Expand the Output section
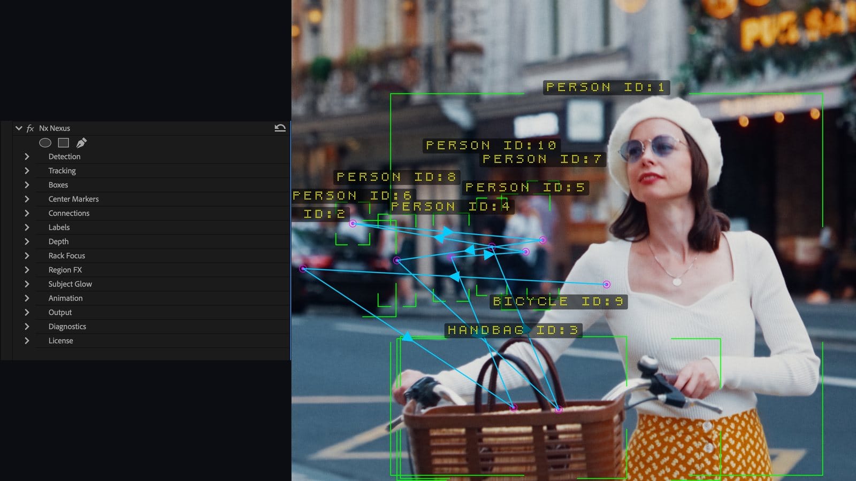Viewport: 856px width, 481px height. [27, 312]
